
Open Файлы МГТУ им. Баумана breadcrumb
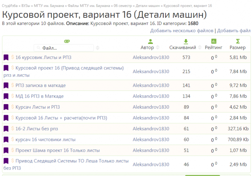coord(89,6)
